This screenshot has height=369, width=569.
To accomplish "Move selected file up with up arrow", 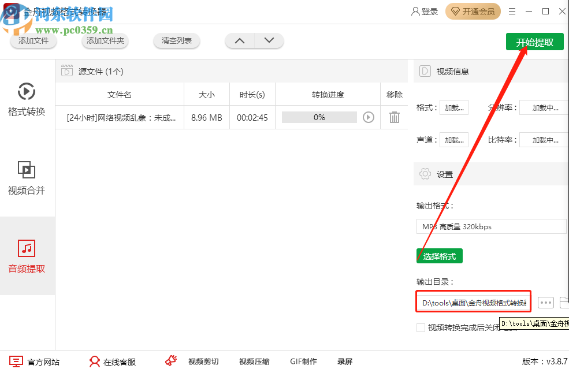I will tap(240, 40).
